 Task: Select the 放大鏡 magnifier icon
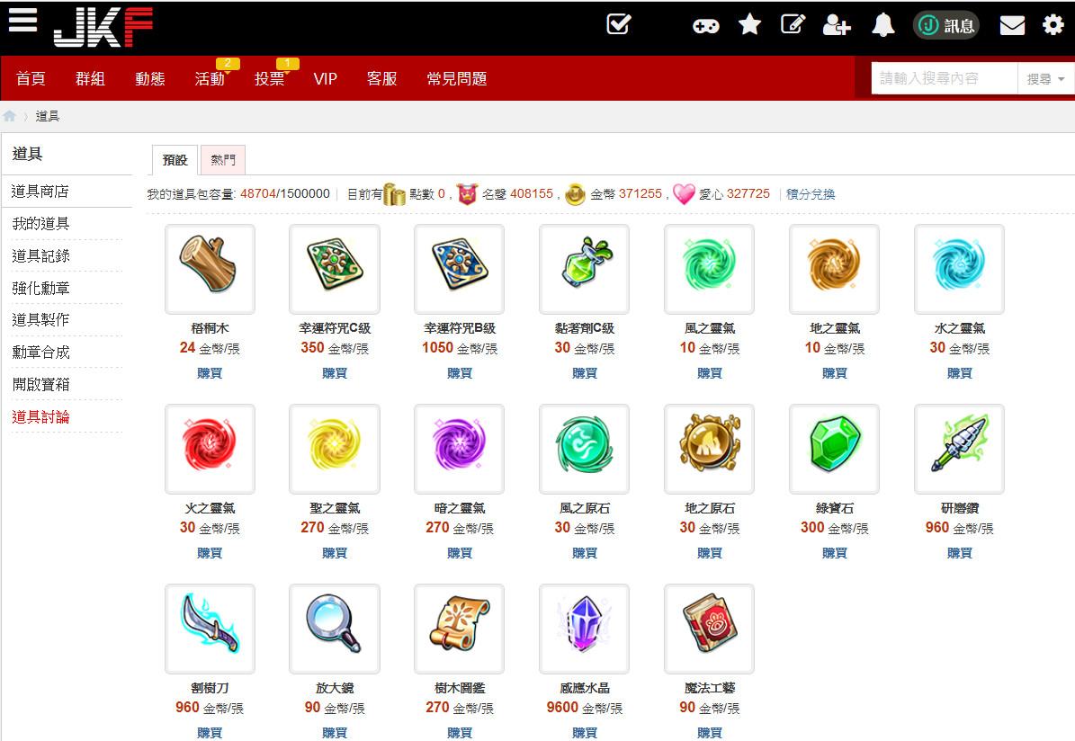point(335,629)
